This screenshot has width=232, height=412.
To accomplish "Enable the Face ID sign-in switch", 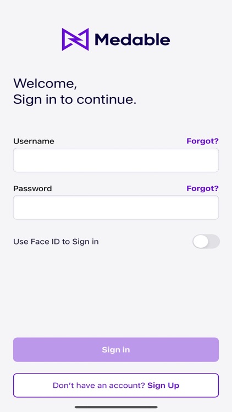I will [x=206, y=242].
